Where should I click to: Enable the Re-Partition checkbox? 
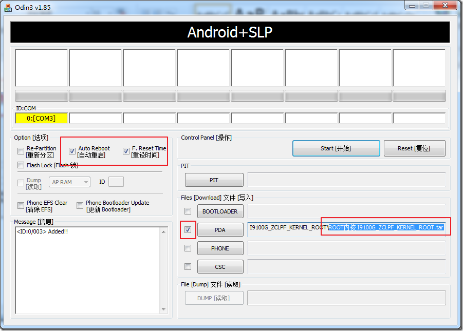coord(21,151)
